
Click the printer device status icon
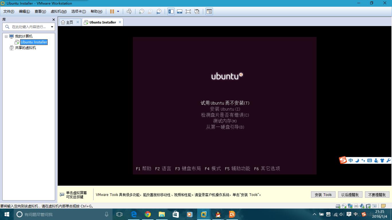coord(356,206)
